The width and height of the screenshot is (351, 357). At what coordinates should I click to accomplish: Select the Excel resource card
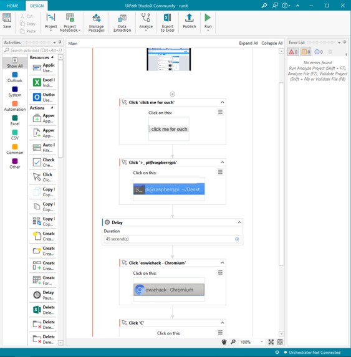coord(43,82)
